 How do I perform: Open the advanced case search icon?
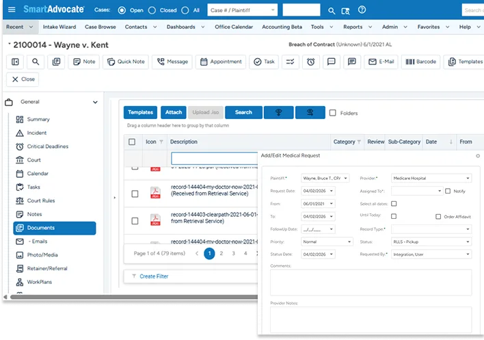345,11
